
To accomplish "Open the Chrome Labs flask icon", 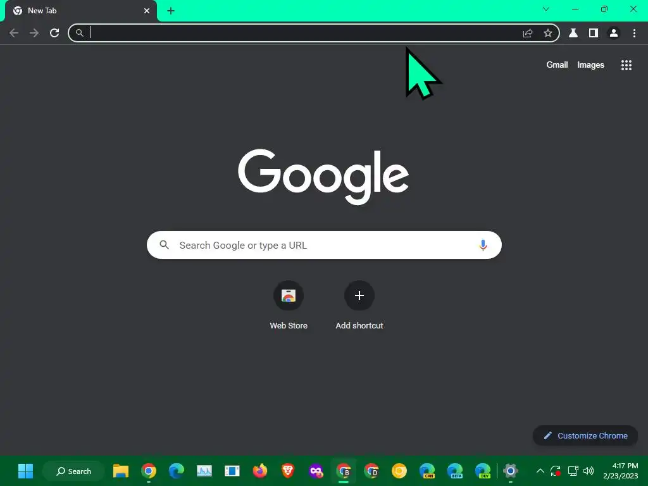I will point(573,33).
